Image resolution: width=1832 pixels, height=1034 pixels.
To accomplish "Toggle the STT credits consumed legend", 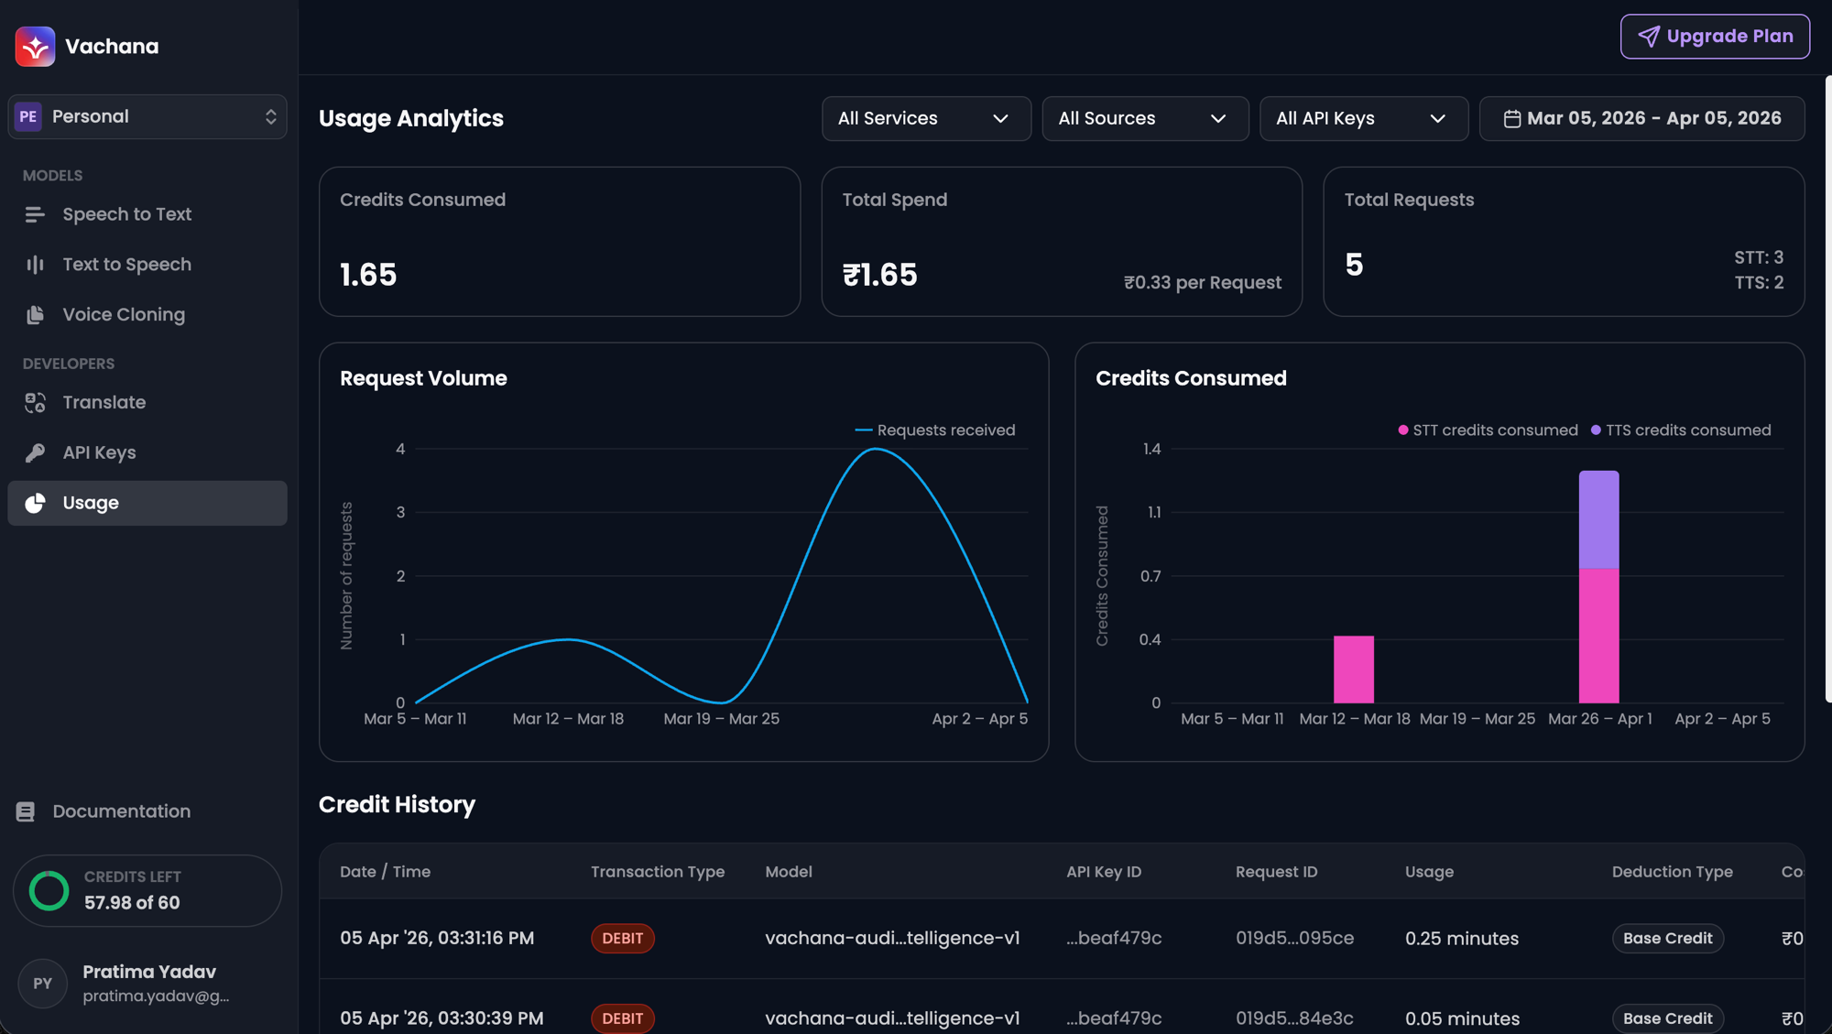I will pyautogui.click(x=1488, y=430).
